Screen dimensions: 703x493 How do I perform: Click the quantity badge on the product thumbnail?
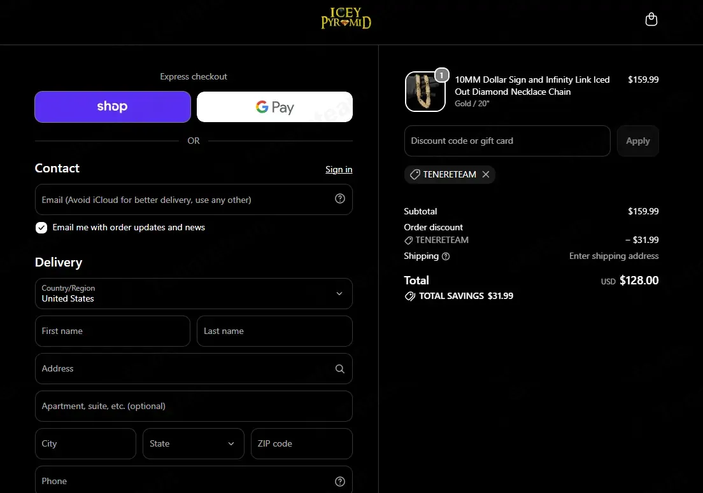click(442, 75)
